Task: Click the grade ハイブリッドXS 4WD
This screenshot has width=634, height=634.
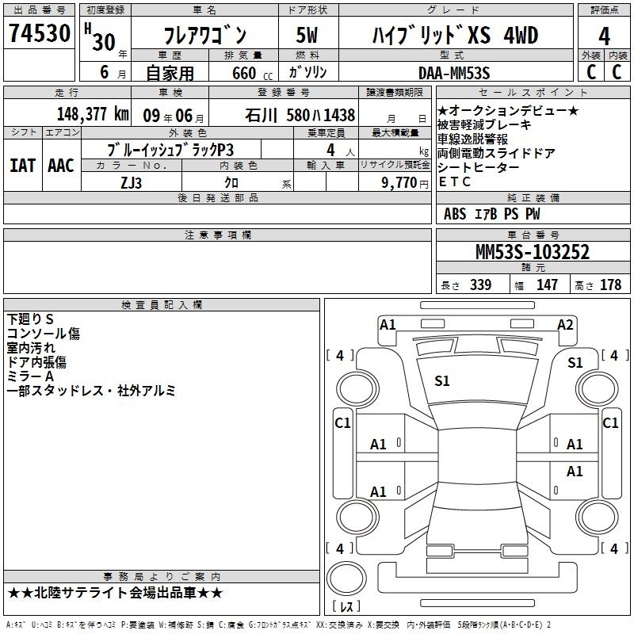Action: point(455,36)
